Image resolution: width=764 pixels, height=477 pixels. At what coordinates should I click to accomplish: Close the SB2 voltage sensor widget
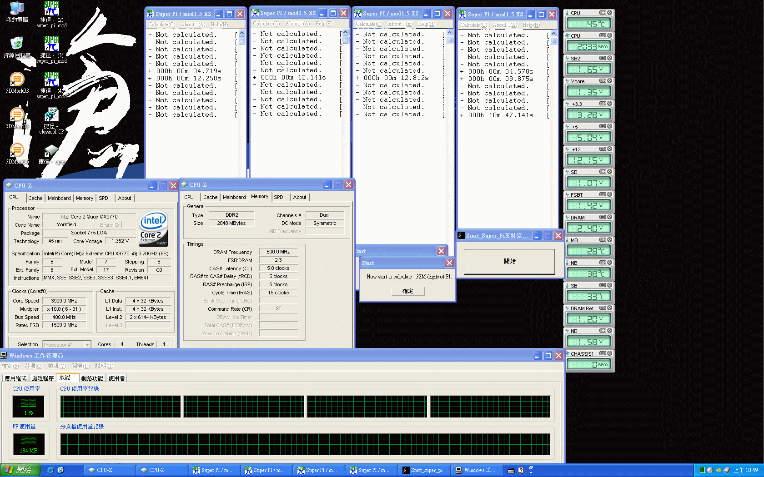[609, 58]
